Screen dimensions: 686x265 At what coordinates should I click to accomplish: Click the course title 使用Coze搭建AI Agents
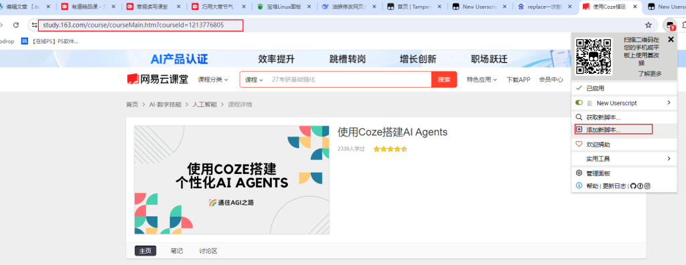tap(393, 132)
